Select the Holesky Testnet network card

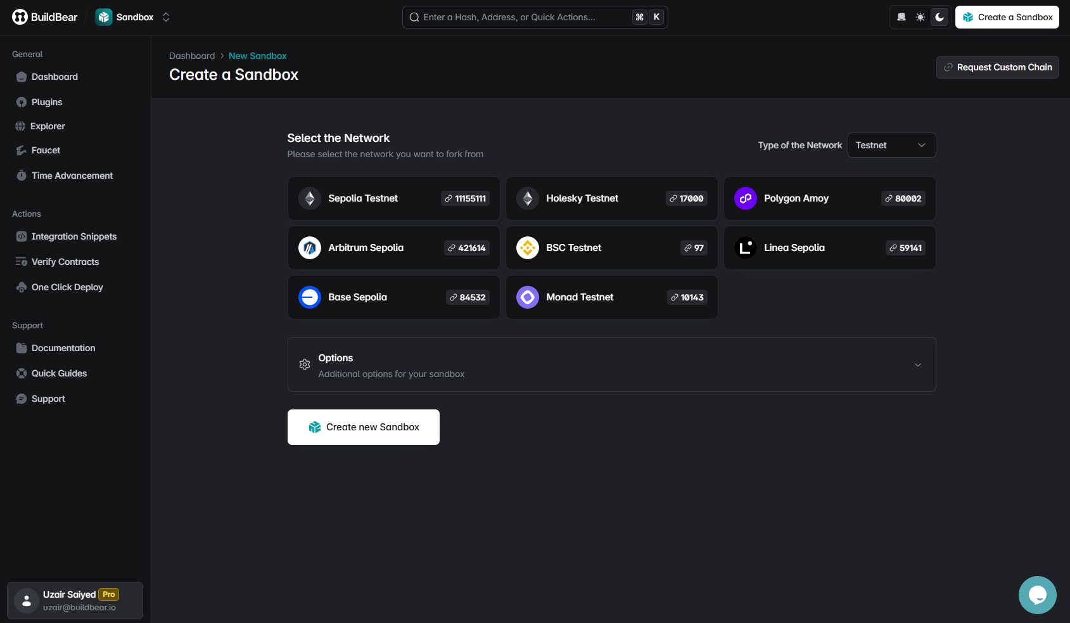(x=611, y=198)
